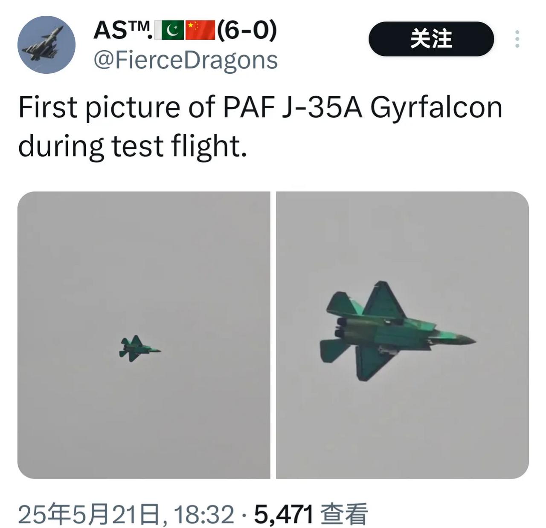Open the 5,471 查看 view count
546x528 pixels.
311,514
